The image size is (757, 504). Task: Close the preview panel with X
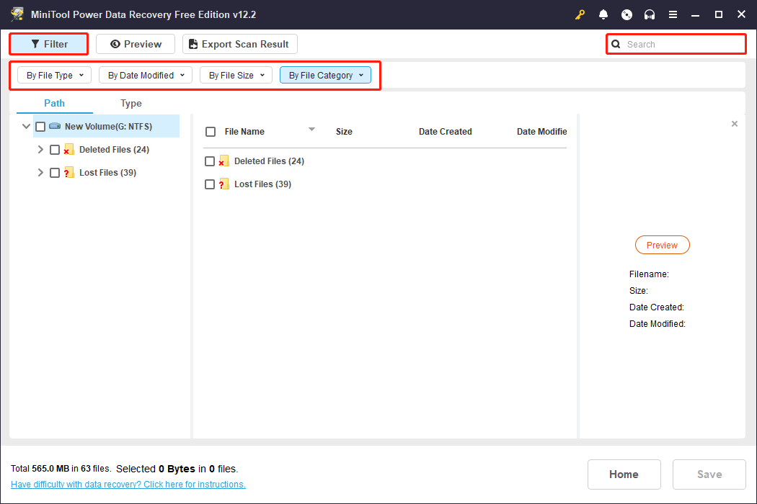coord(735,124)
